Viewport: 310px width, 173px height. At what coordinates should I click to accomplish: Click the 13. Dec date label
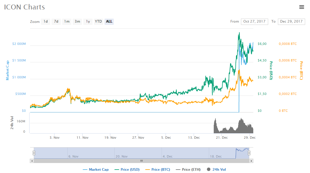(x=194, y=138)
